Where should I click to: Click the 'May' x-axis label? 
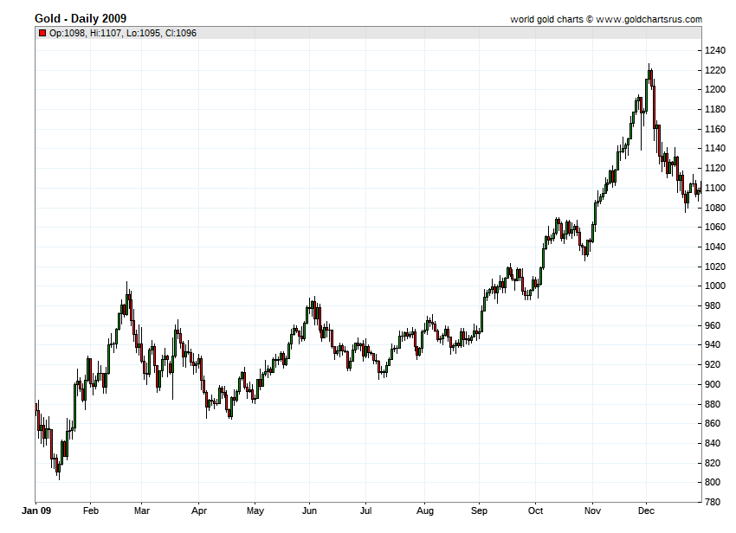tap(255, 511)
